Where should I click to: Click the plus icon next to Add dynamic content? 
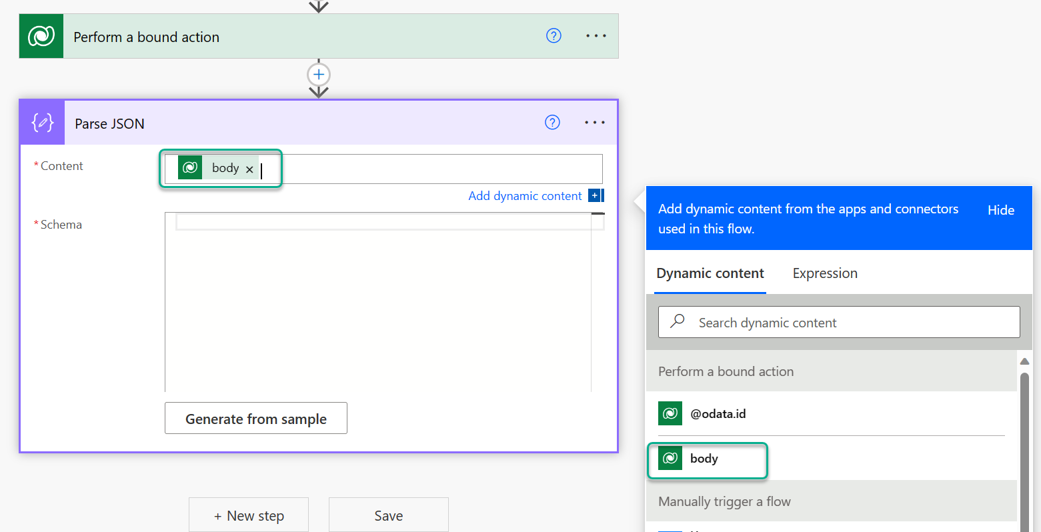point(594,195)
